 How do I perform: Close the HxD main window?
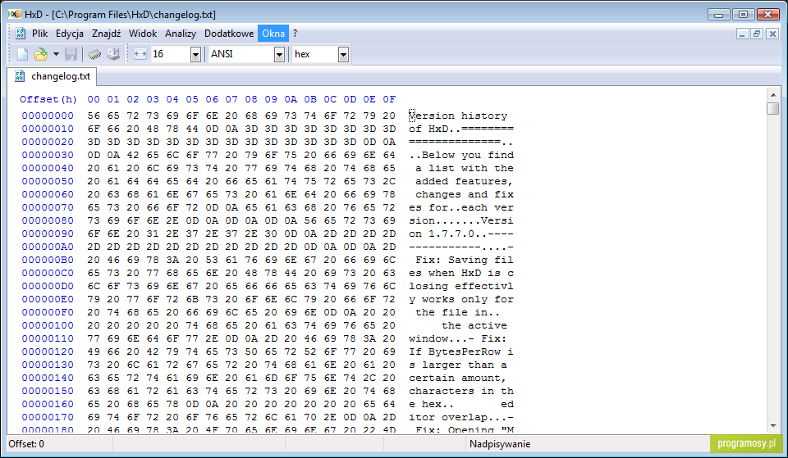pyautogui.click(x=768, y=15)
